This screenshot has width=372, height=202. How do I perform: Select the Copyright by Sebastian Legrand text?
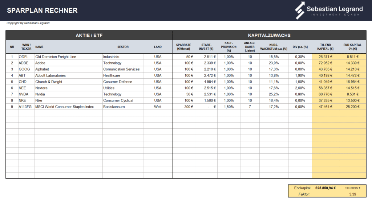28,23
